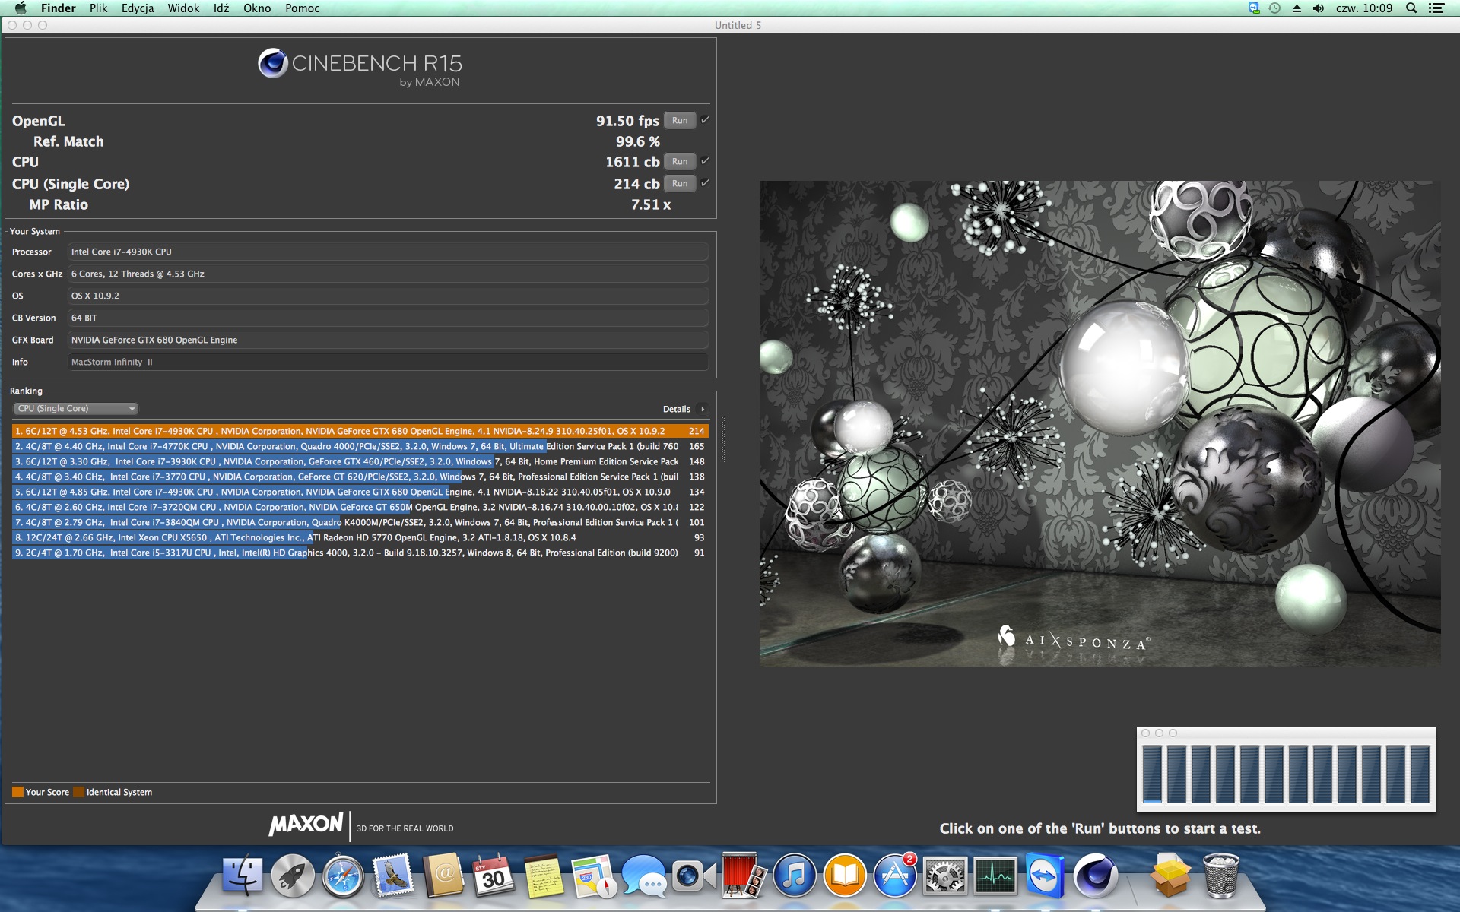Click the orange Your Score swatch
1460x912 pixels.
tap(17, 792)
